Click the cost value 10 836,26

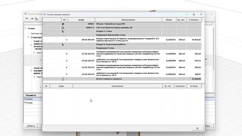(196, 40)
